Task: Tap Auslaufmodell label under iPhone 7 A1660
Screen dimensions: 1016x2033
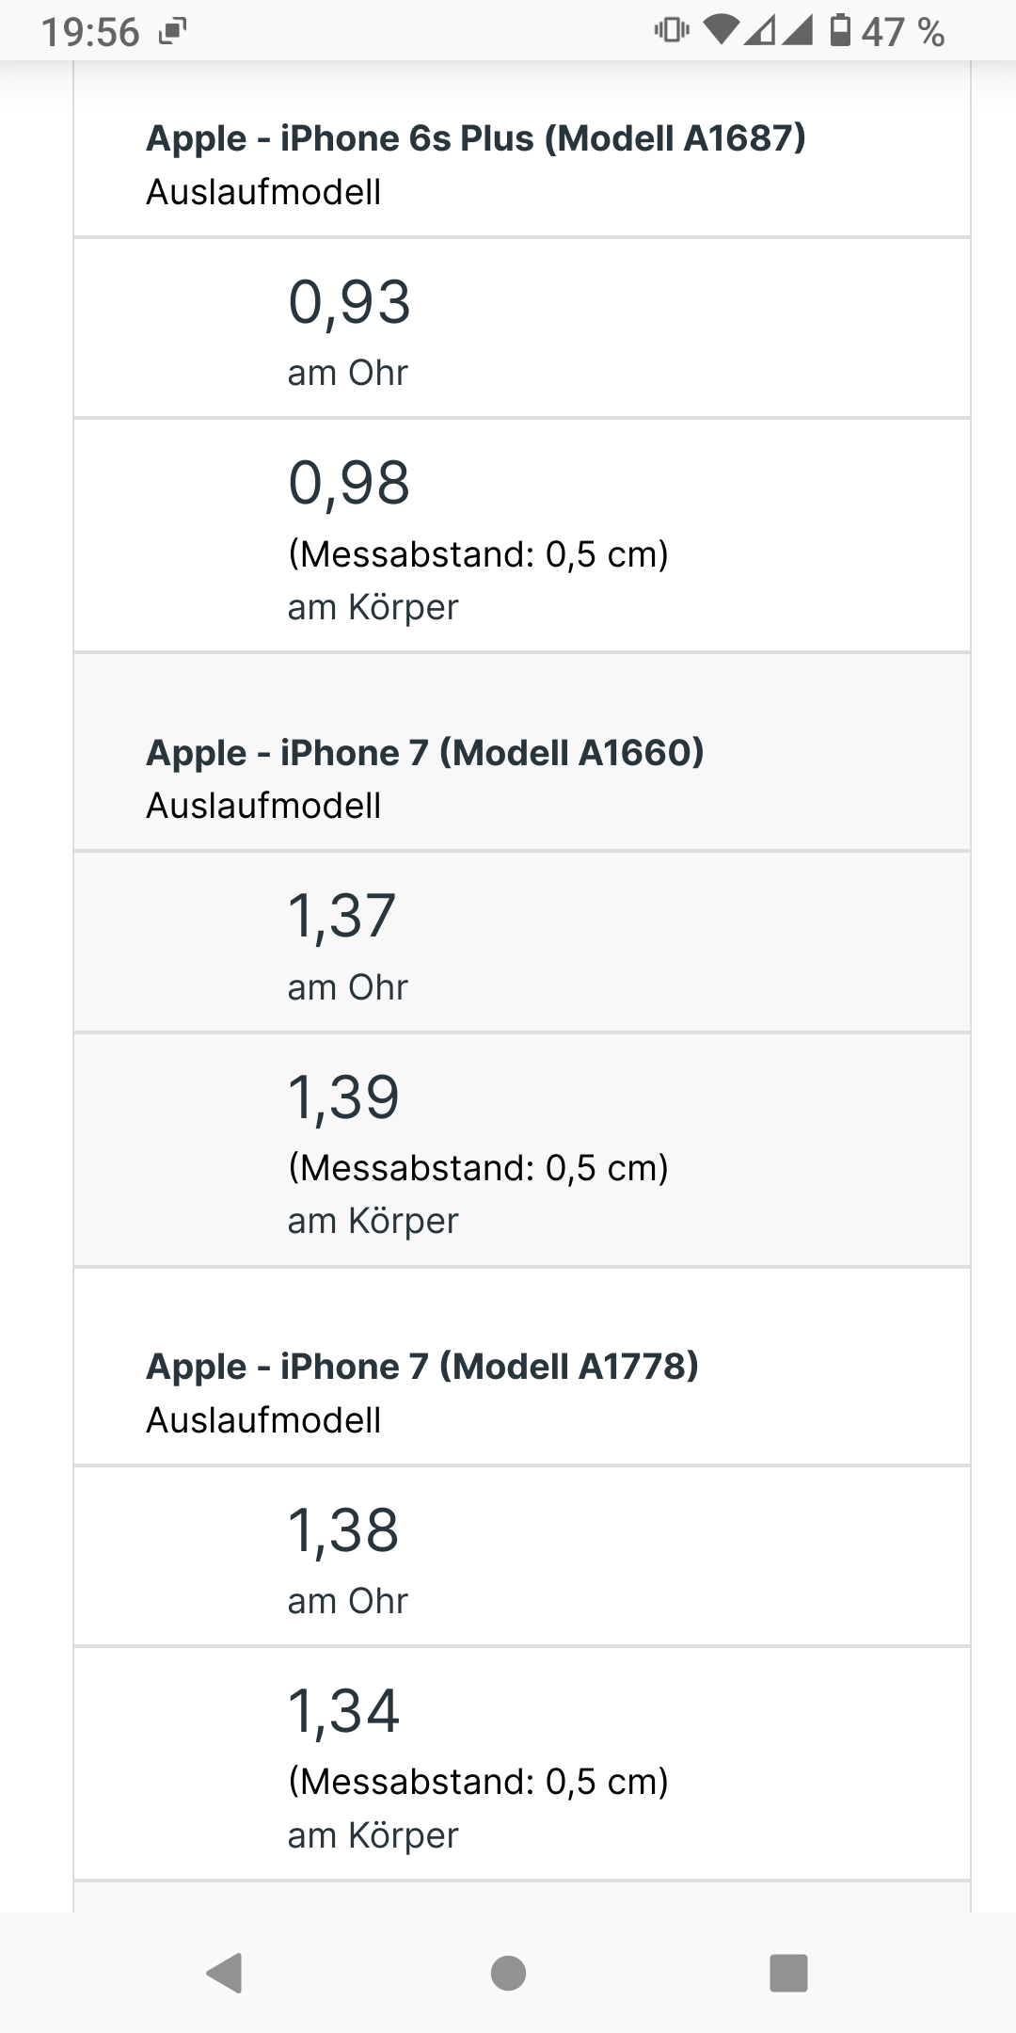Action: click(x=263, y=806)
